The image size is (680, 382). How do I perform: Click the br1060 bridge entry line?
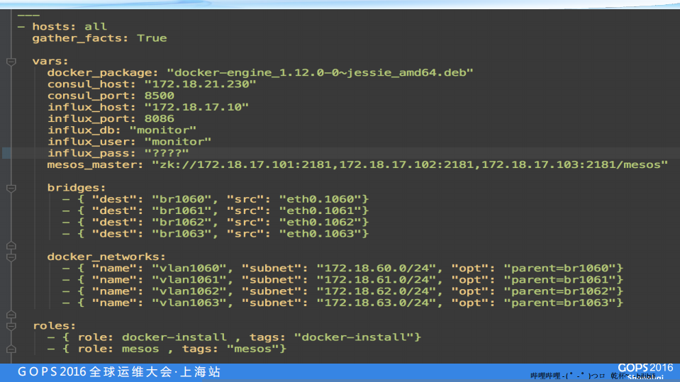(x=215, y=199)
